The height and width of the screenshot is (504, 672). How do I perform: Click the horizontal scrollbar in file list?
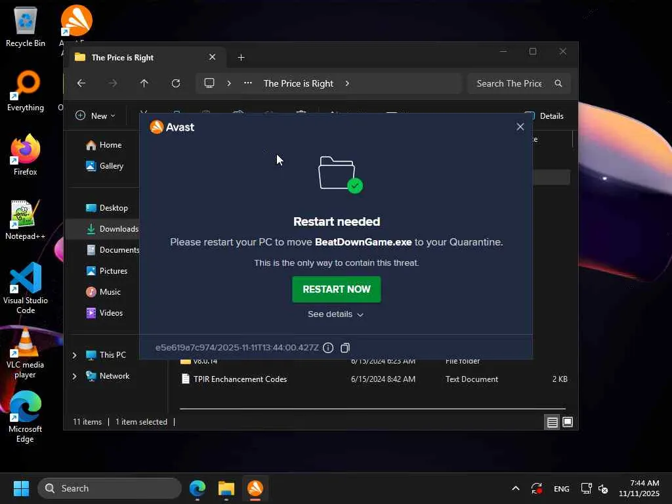373,409
